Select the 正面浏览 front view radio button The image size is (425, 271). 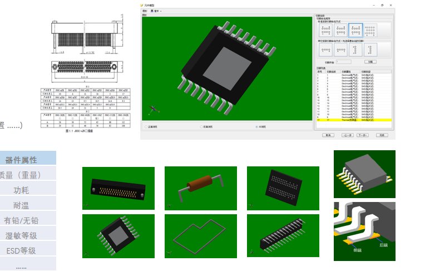coord(146,127)
